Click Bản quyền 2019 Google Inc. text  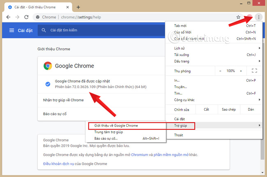[86, 146]
